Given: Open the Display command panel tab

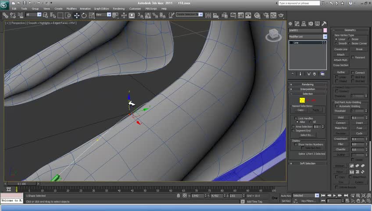Looking at the screenshot, I should pos(317,24).
